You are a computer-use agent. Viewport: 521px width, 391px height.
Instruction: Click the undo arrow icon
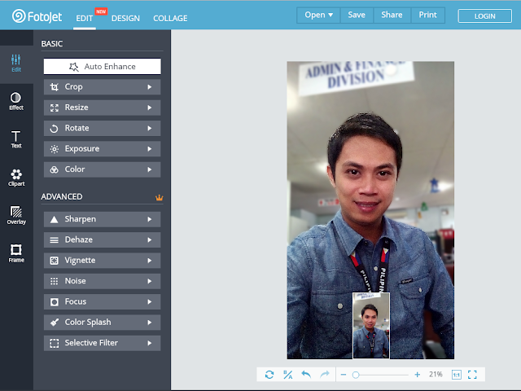point(306,375)
